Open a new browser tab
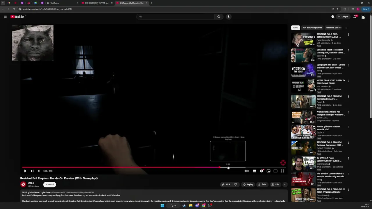Viewport: 372px width, 209px height. [x=151, y=3]
